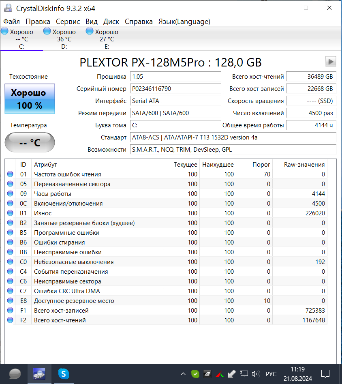
Task: Open the Язык(Language) menu
Action: [184, 21]
